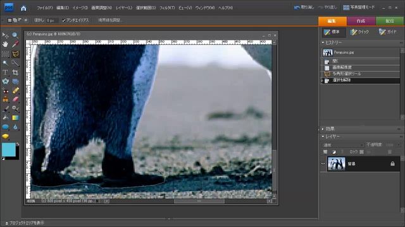This screenshot has width=405, height=227.
Task: Click the new layer icon in Layers panel
Action: pos(325,152)
